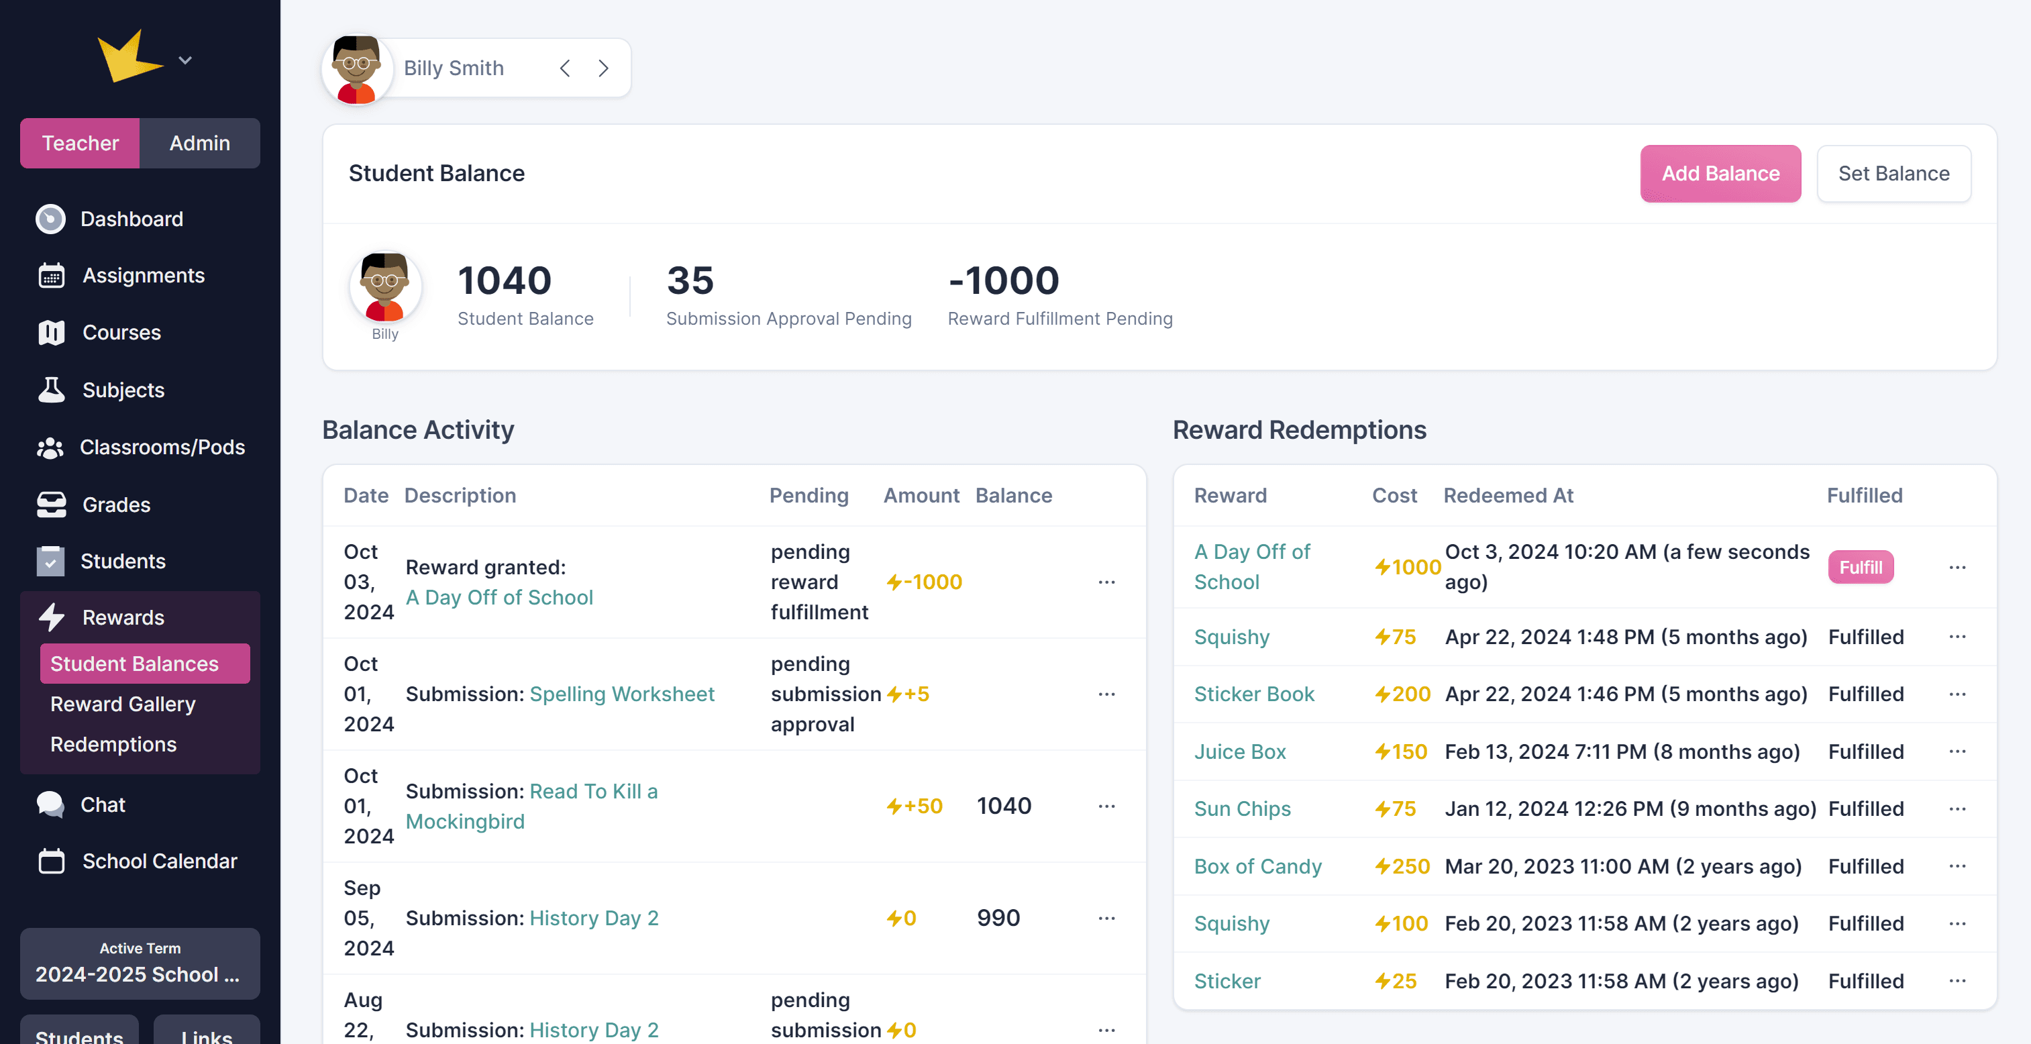Select the Subjects flask icon

[x=52, y=390]
